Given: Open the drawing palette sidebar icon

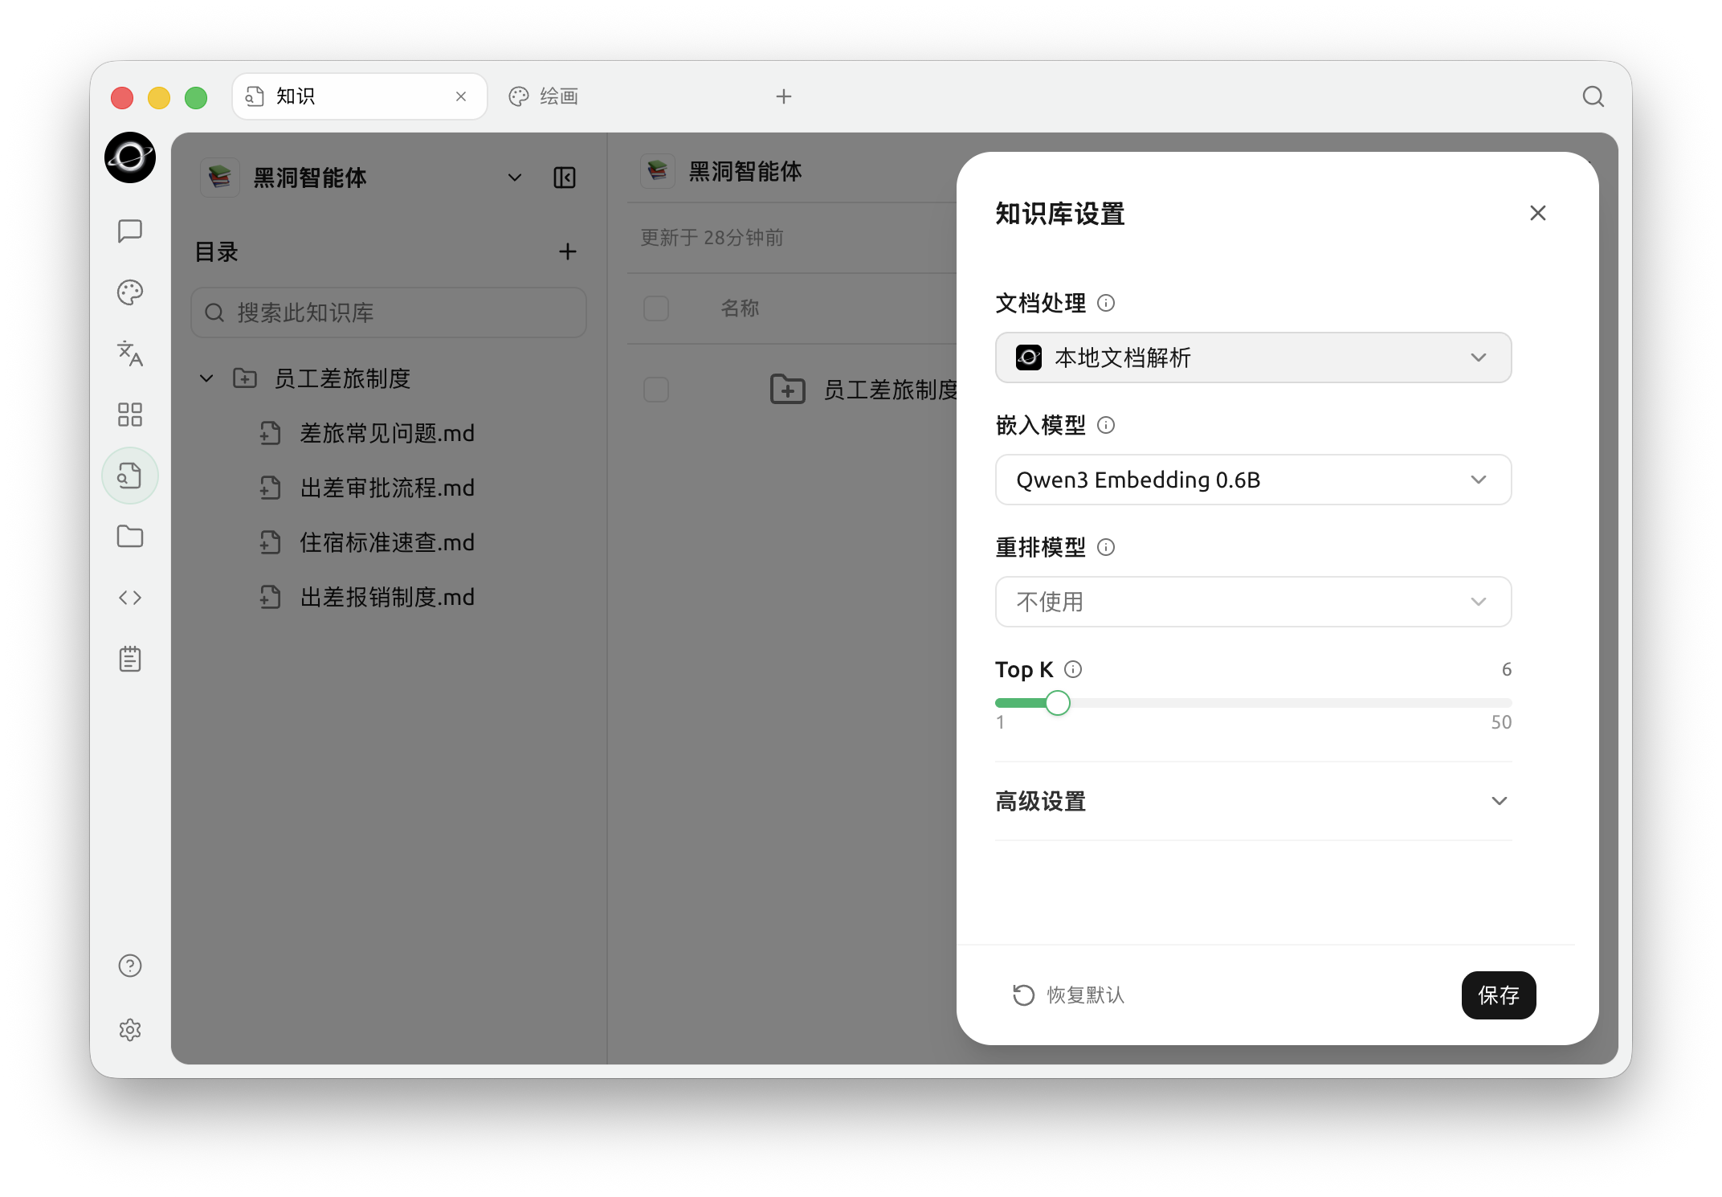Looking at the screenshot, I should [x=130, y=292].
